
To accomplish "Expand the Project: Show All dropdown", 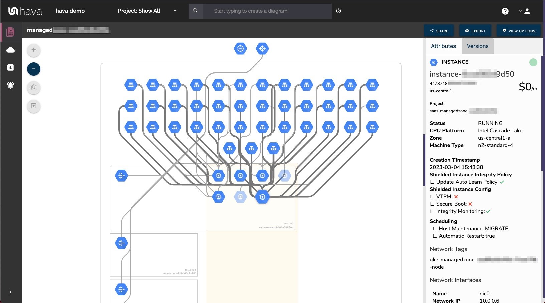I will [x=146, y=11].
